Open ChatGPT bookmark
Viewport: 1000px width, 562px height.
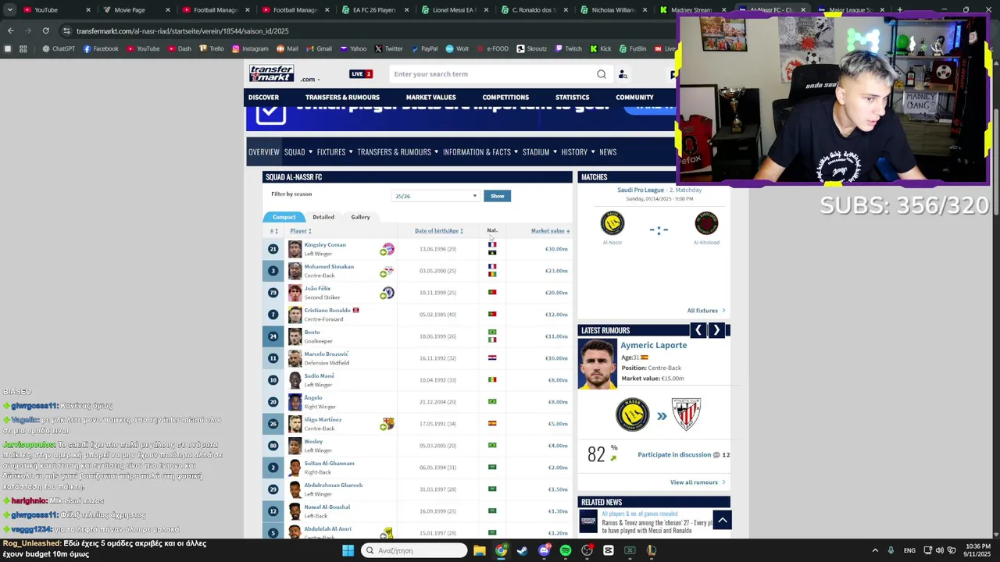click(59, 48)
